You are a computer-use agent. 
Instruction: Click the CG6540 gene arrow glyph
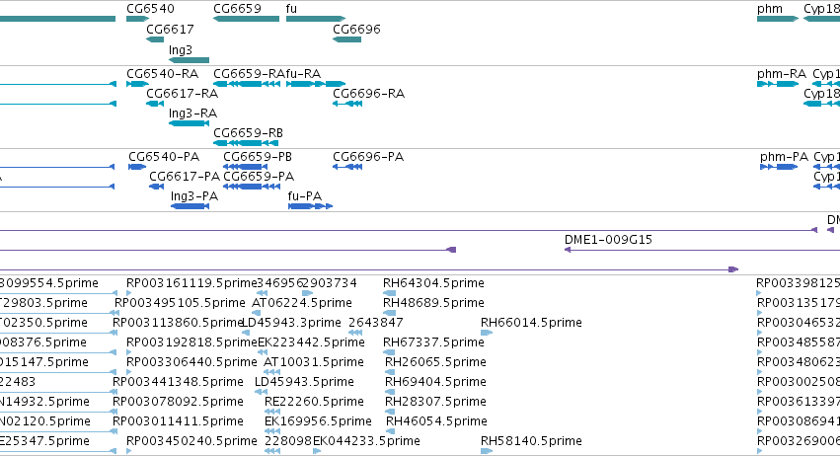[x=137, y=19]
